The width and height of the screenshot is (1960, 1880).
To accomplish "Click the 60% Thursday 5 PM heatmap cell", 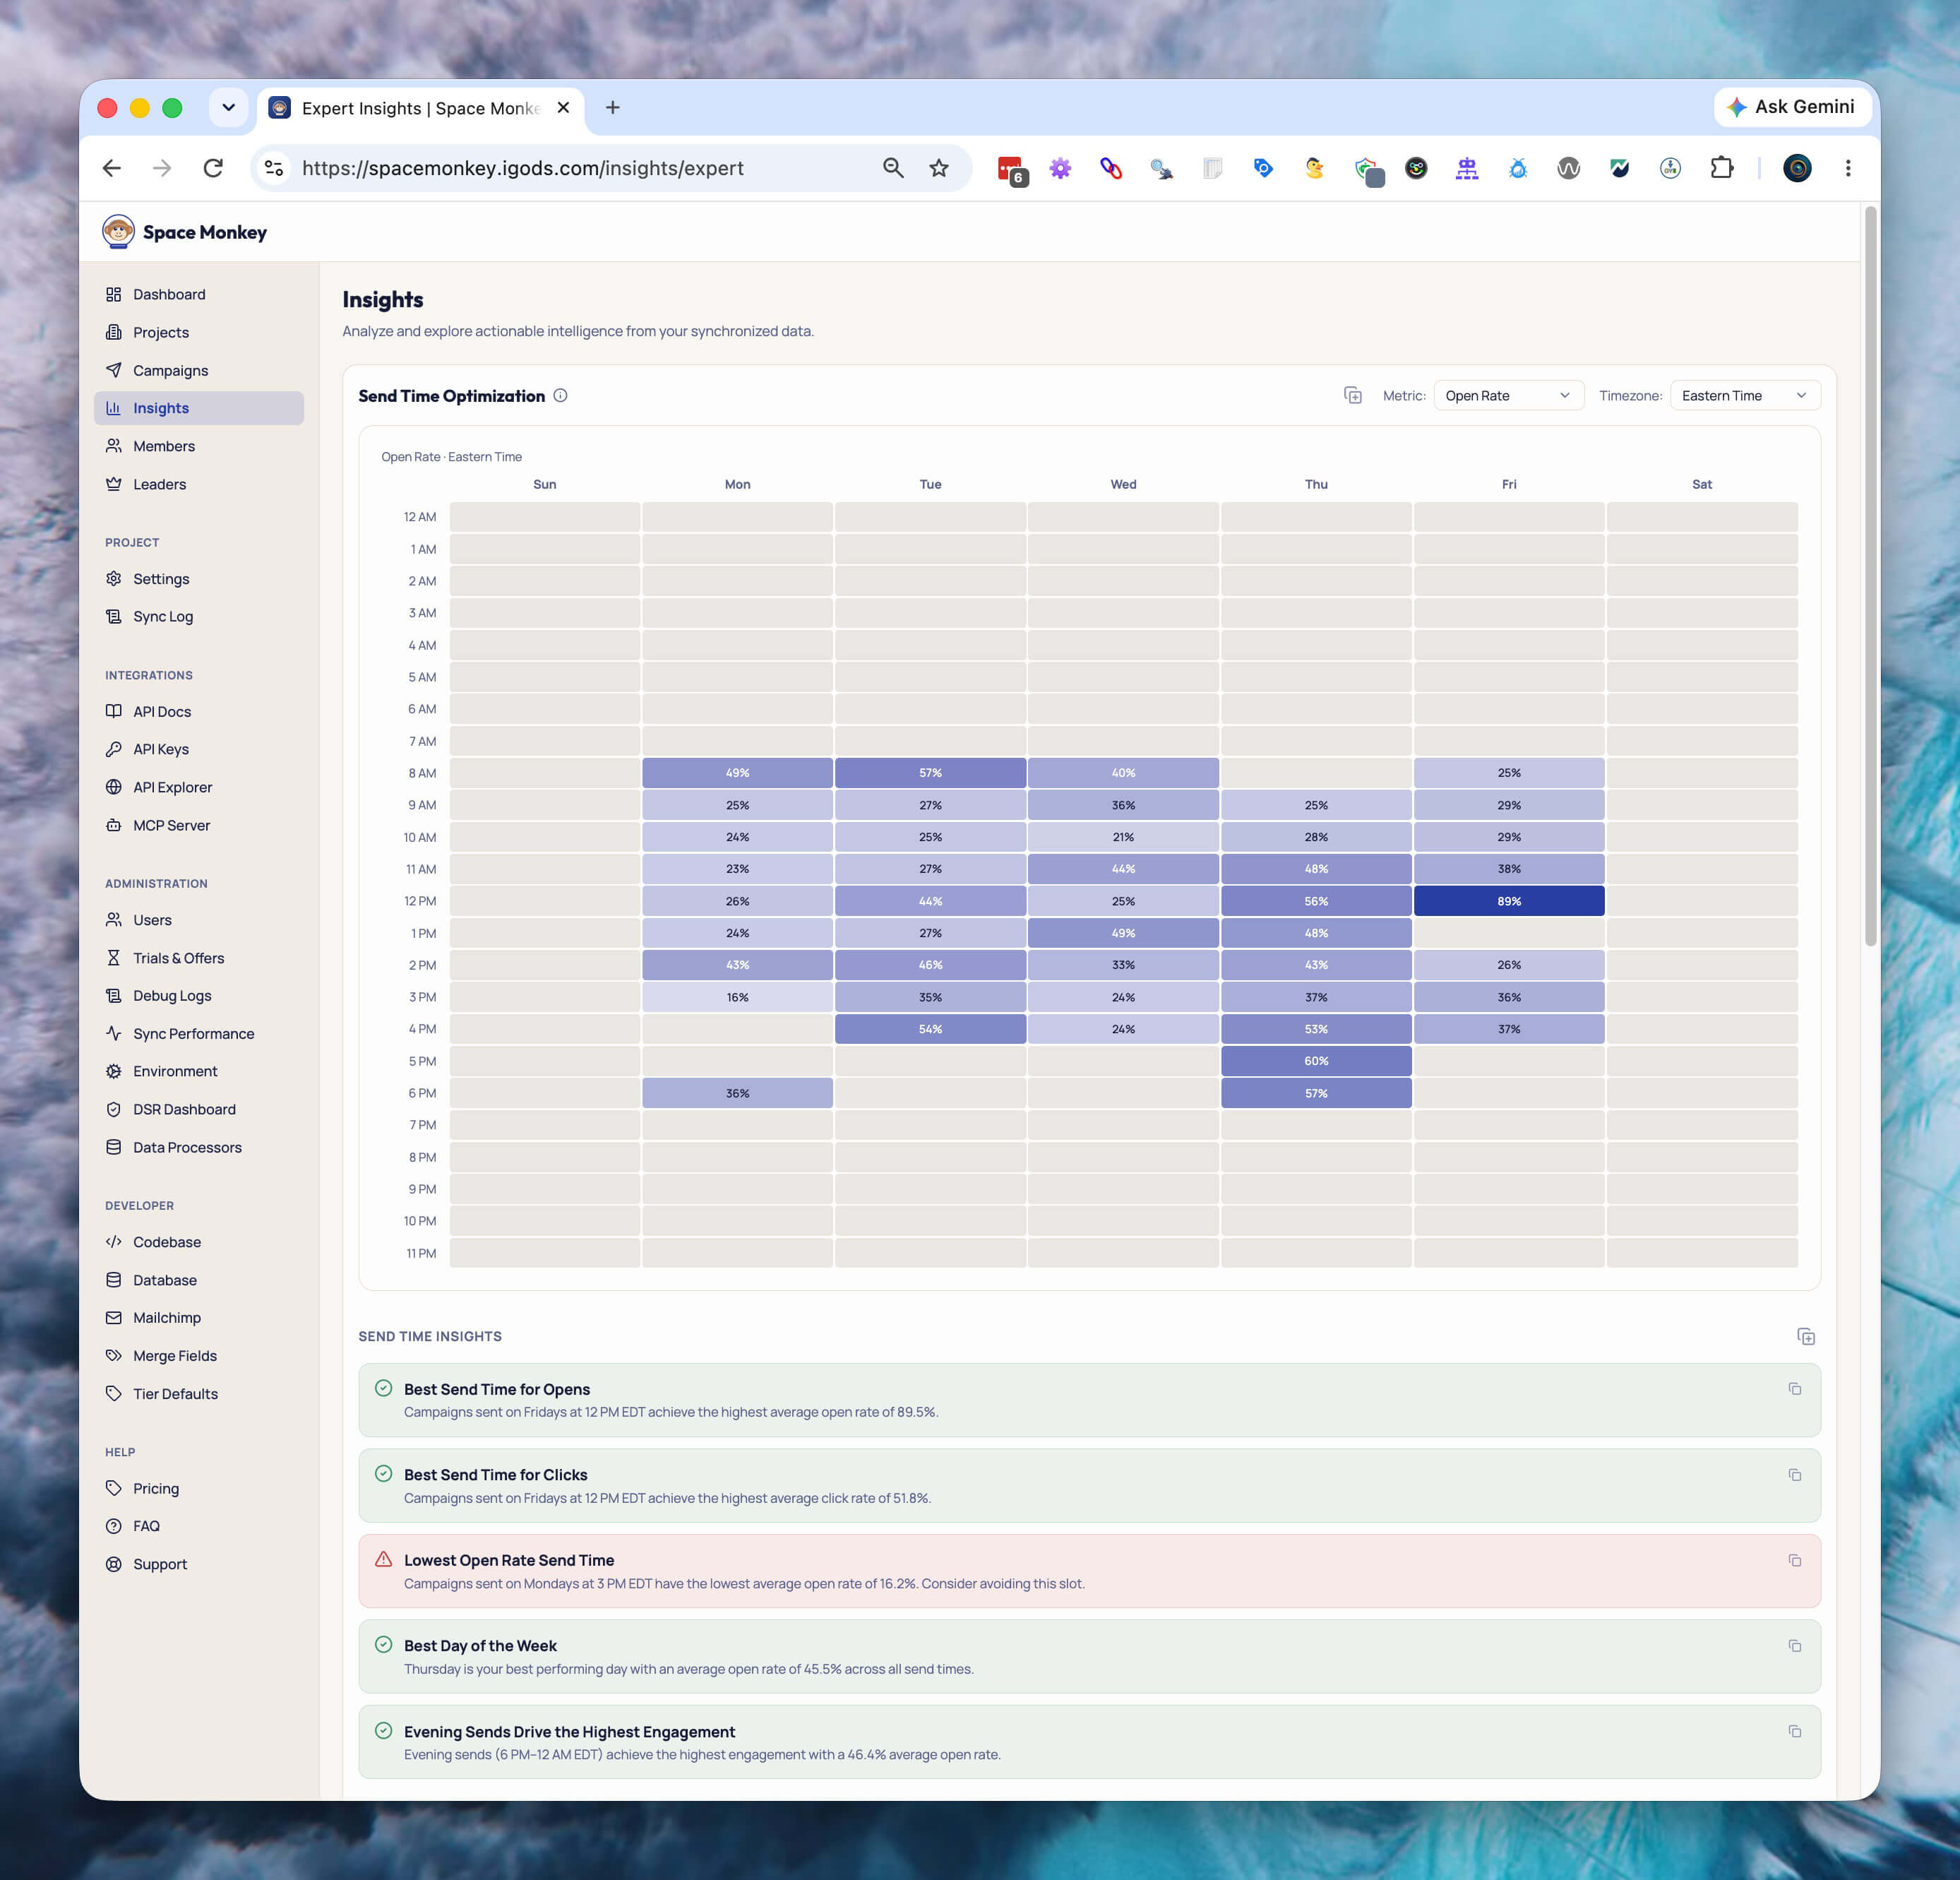I will click(x=1316, y=1061).
